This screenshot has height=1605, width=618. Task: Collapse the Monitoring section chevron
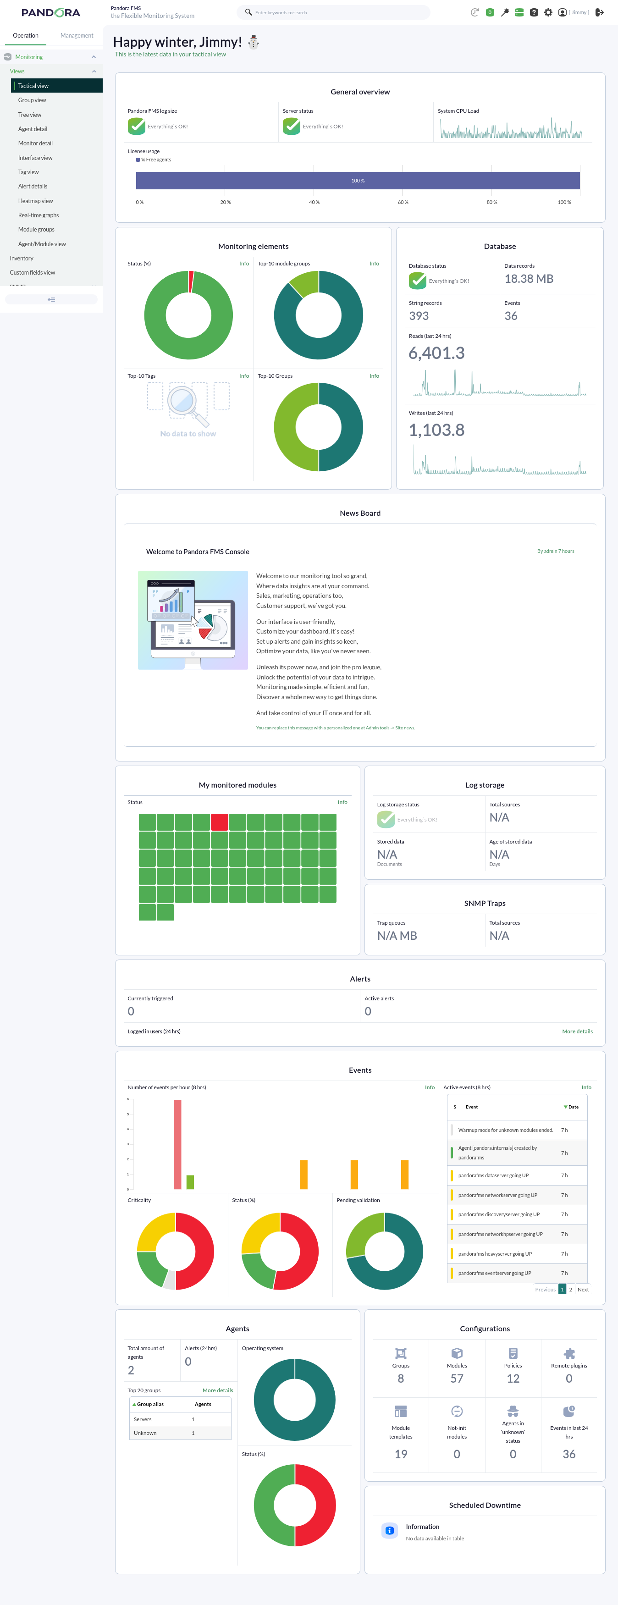pyautogui.click(x=94, y=57)
